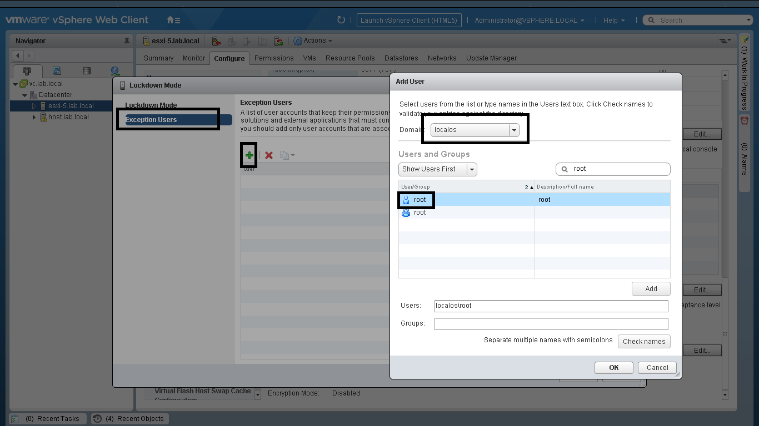Screen dimensions: 759x426
Task: Click the Users text input field
Action: point(551,306)
